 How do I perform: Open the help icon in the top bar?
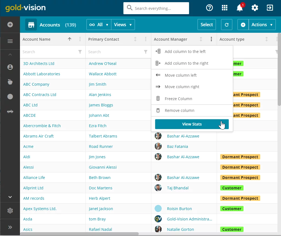209,8
